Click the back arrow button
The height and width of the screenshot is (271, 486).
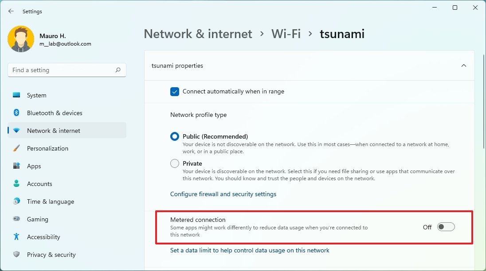tap(11, 11)
